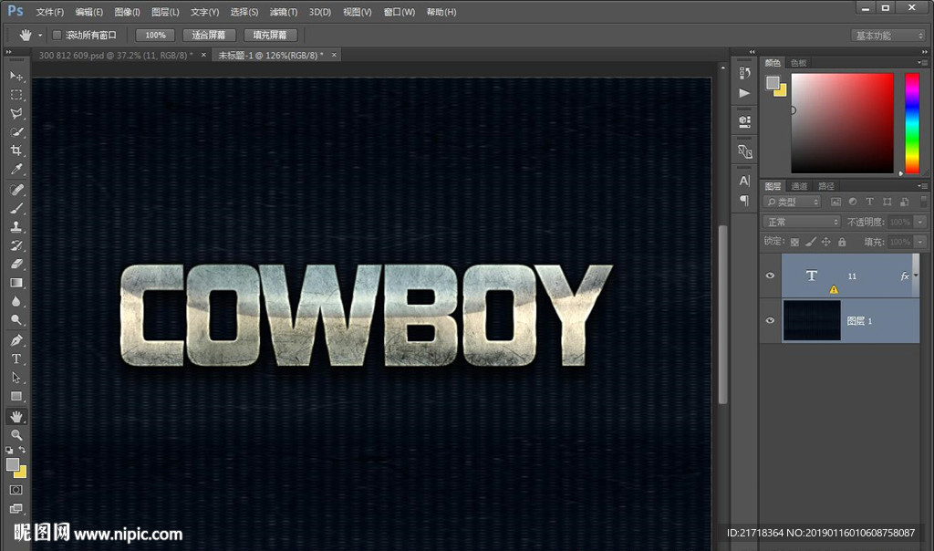Click the 填充屏幕 button

269,35
